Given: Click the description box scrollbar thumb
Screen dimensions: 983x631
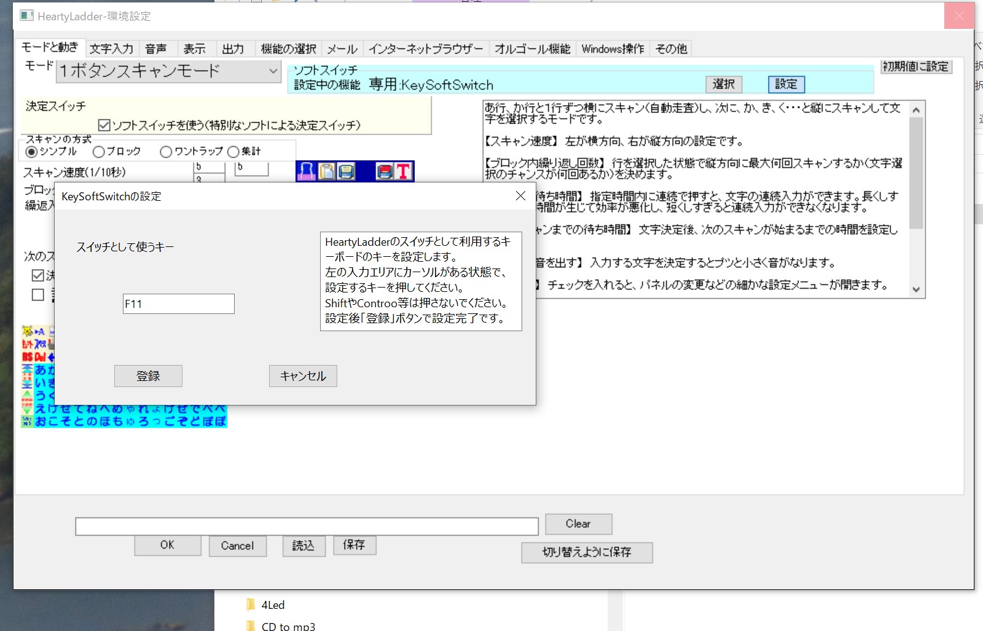Looking at the screenshot, I should [916, 173].
